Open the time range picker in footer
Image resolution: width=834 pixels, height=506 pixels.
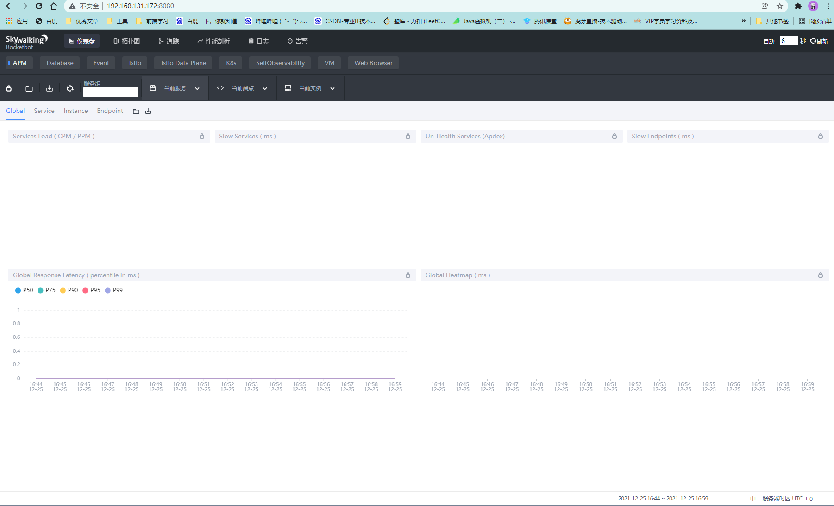(663, 499)
